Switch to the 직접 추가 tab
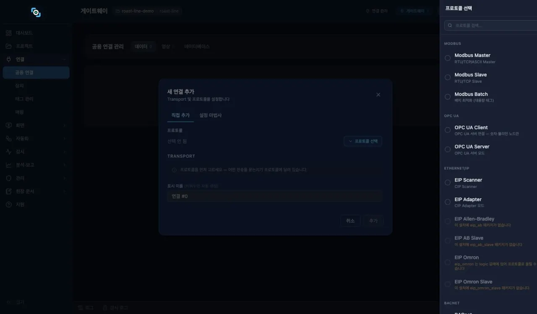 tap(180, 115)
